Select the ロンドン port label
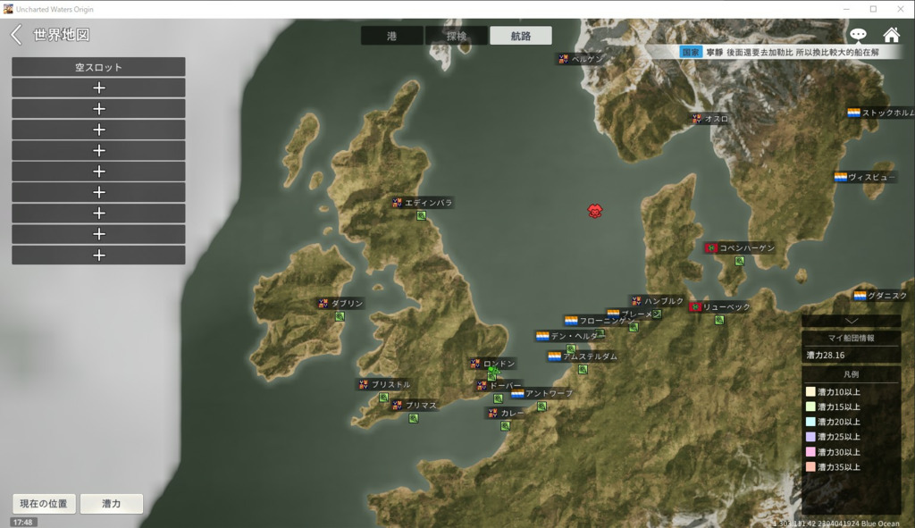 [499, 364]
